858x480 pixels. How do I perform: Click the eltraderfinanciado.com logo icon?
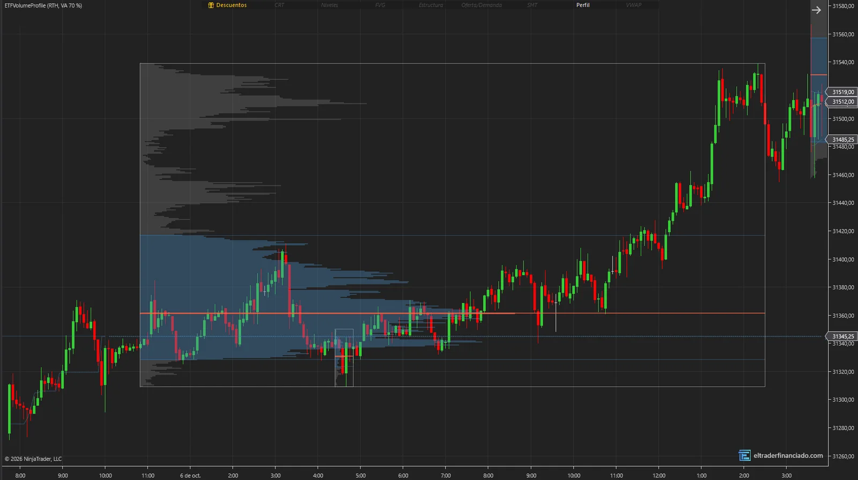tap(744, 455)
